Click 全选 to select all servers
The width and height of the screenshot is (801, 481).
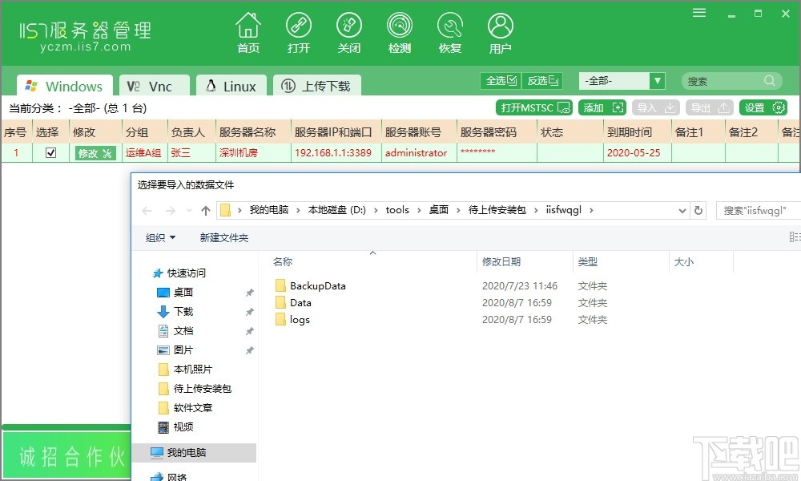(499, 80)
